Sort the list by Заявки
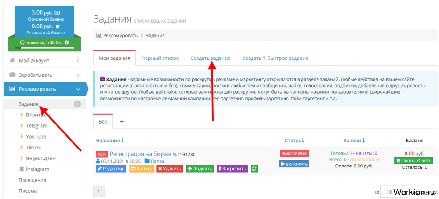 click(x=354, y=141)
